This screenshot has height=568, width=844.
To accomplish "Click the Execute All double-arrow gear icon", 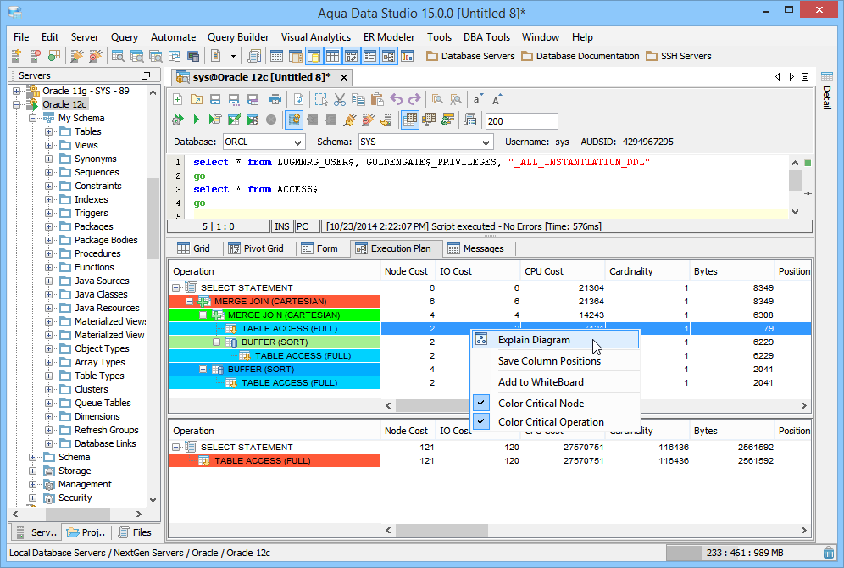I will pos(178,120).
